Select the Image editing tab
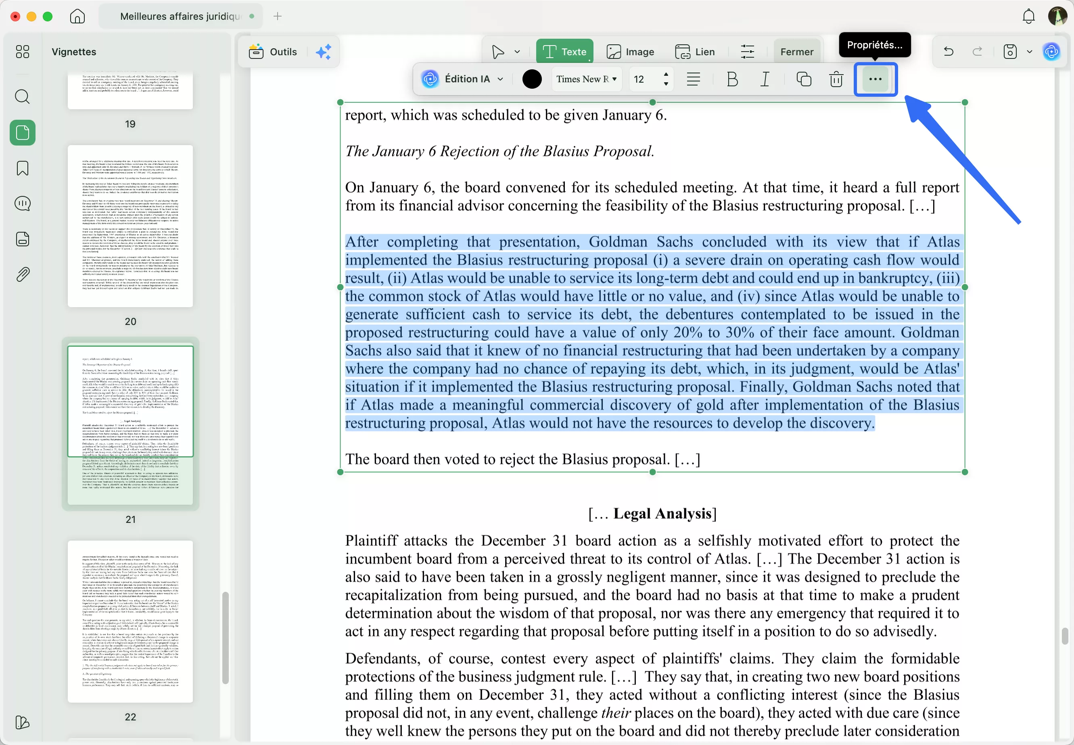The width and height of the screenshot is (1074, 745). click(x=630, y=52)
